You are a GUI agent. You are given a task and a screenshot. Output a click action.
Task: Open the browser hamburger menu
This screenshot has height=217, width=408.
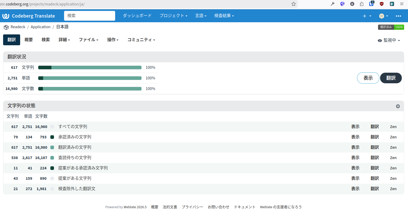coord(402,4)
